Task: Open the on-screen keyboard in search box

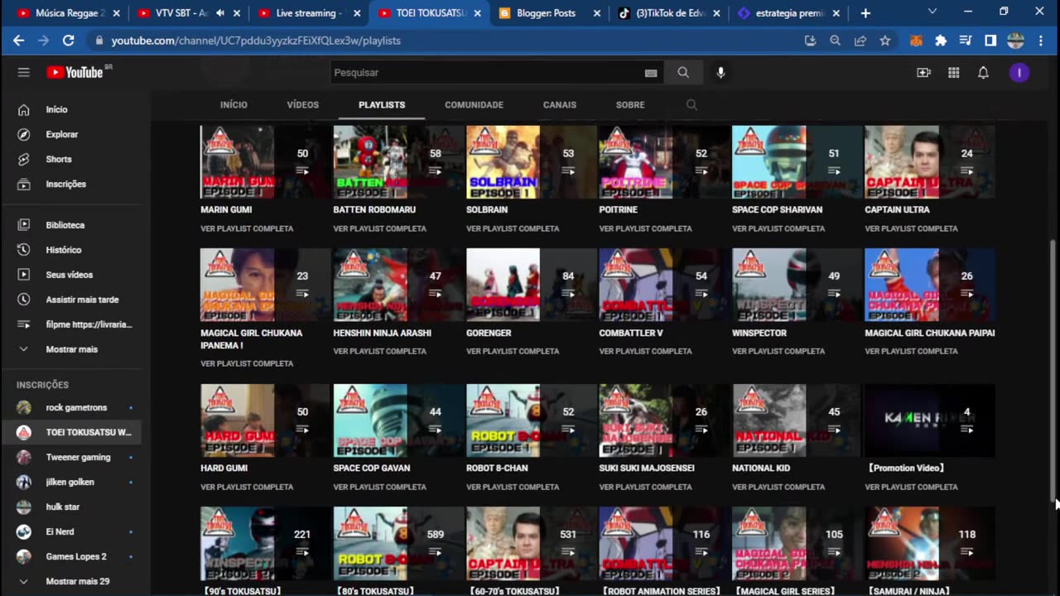Action: point(651,73)
